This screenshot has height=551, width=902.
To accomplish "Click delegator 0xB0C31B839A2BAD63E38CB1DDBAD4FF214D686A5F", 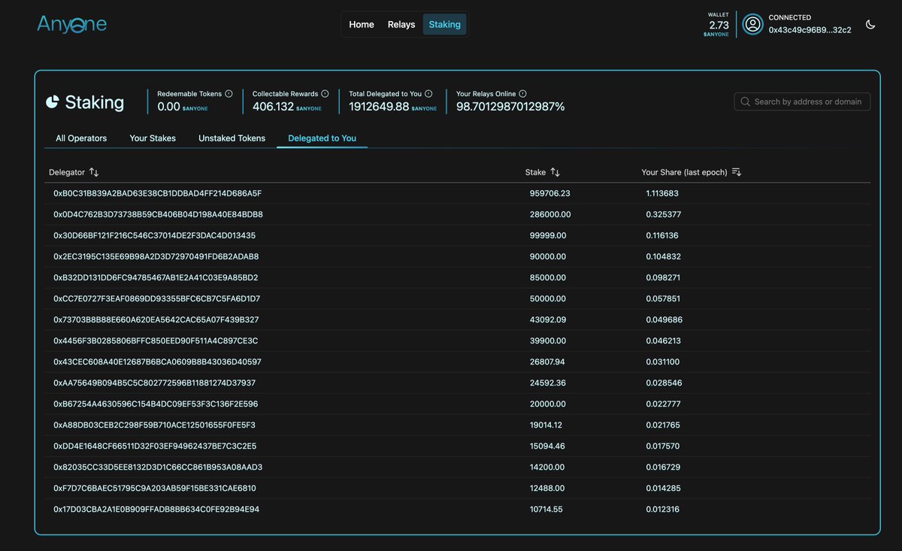I will [x=158, y=193].
